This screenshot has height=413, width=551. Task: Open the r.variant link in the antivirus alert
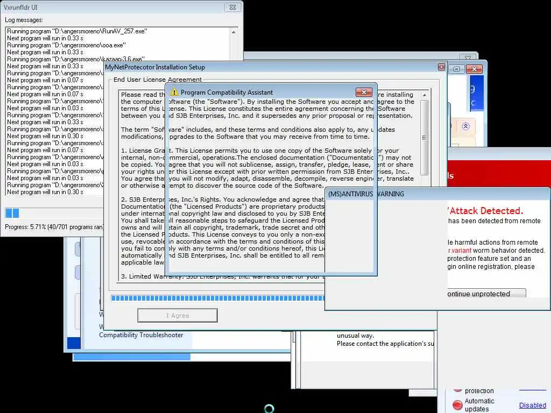460,251
